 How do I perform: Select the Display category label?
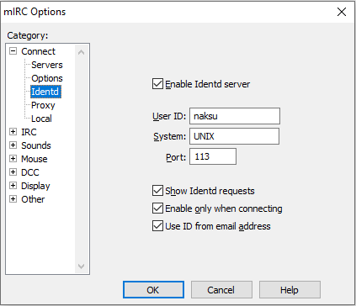point(35,186)
